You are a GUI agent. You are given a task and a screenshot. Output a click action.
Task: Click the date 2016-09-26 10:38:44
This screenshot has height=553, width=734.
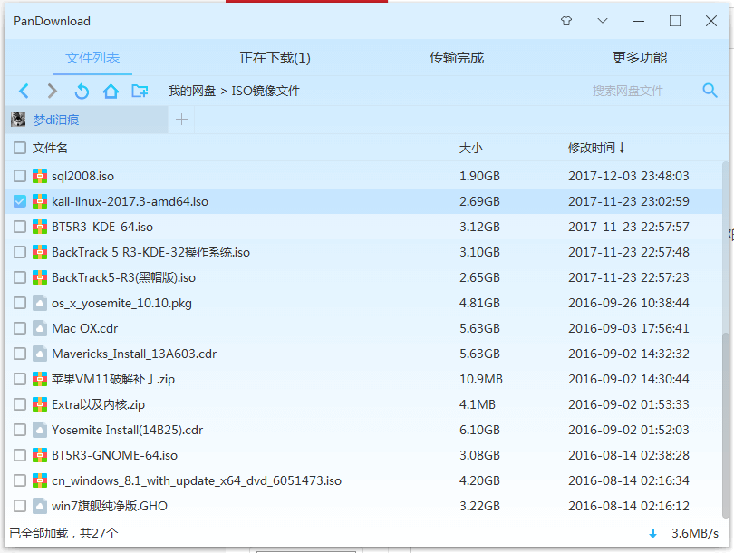pyautogui.click(x=629, y=303)
